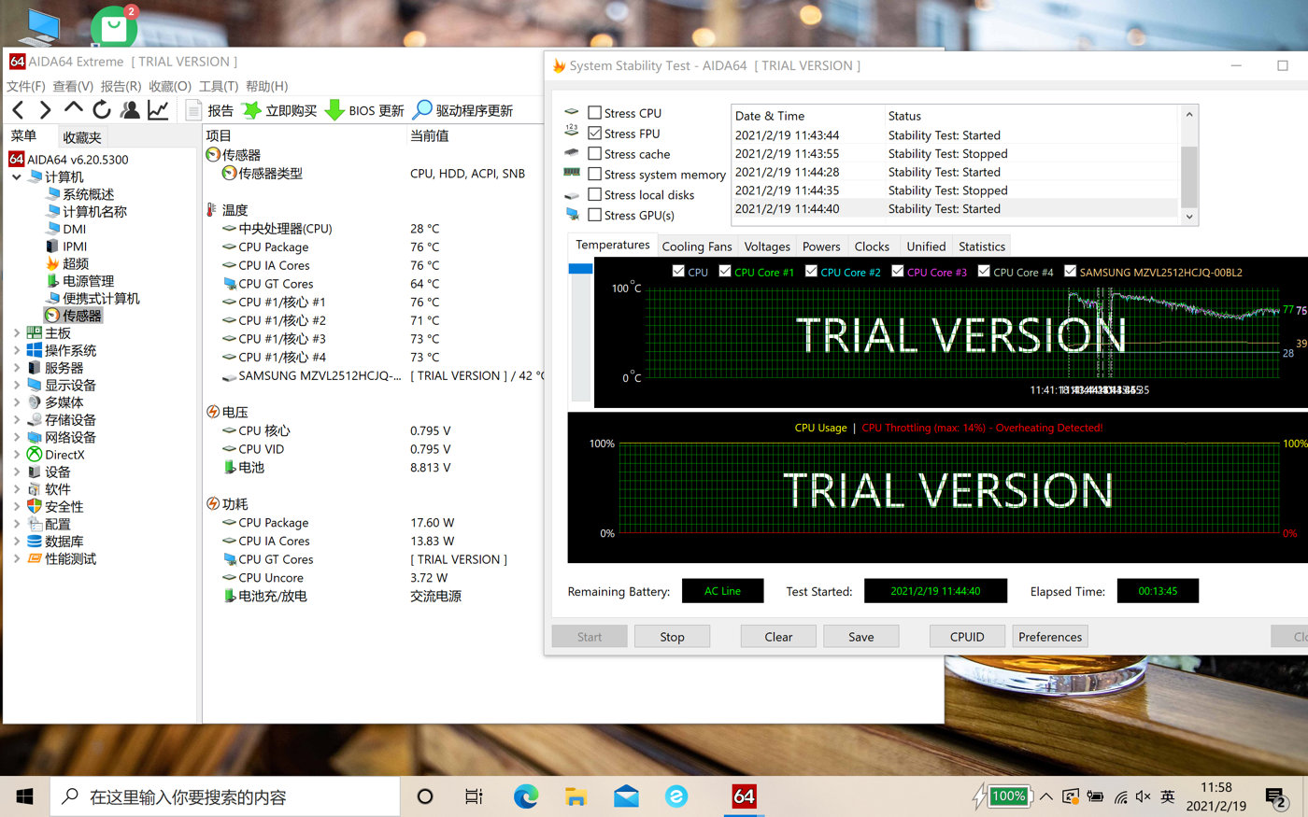Click the status log scrollbar thumb
Viewport: 1308px width, 817px height.
point(1188,176)
